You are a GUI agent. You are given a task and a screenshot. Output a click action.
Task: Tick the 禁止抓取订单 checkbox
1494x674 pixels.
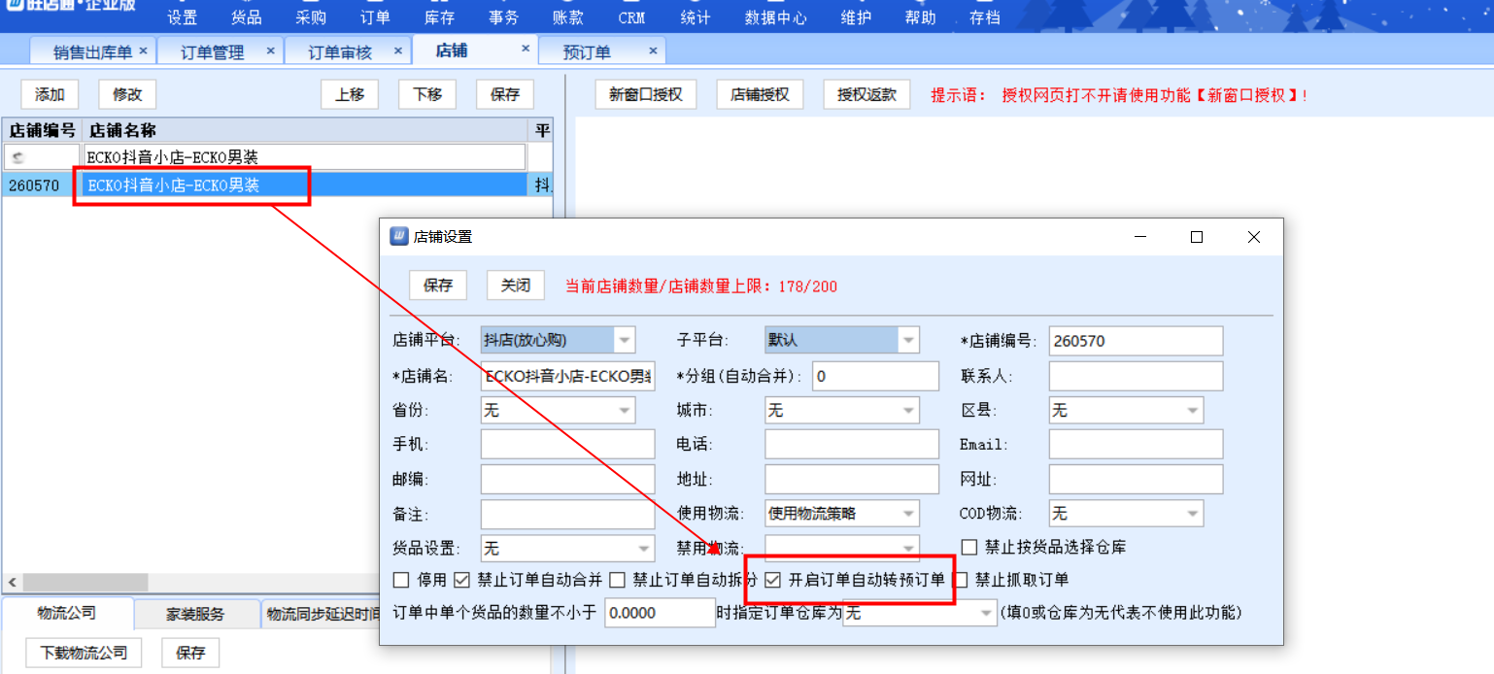click(x=962, y=580)
